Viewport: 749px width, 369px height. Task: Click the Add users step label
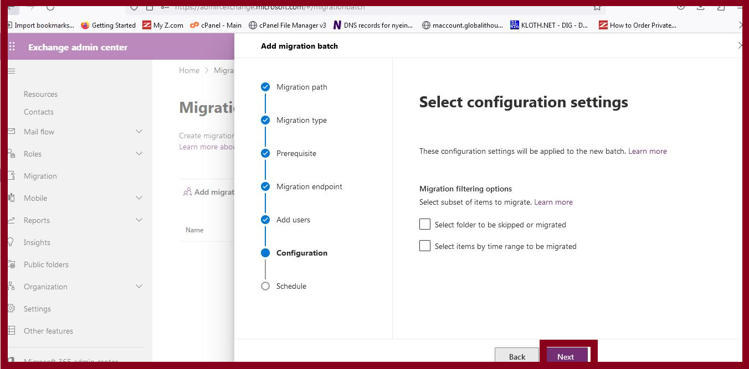[293, 220]
